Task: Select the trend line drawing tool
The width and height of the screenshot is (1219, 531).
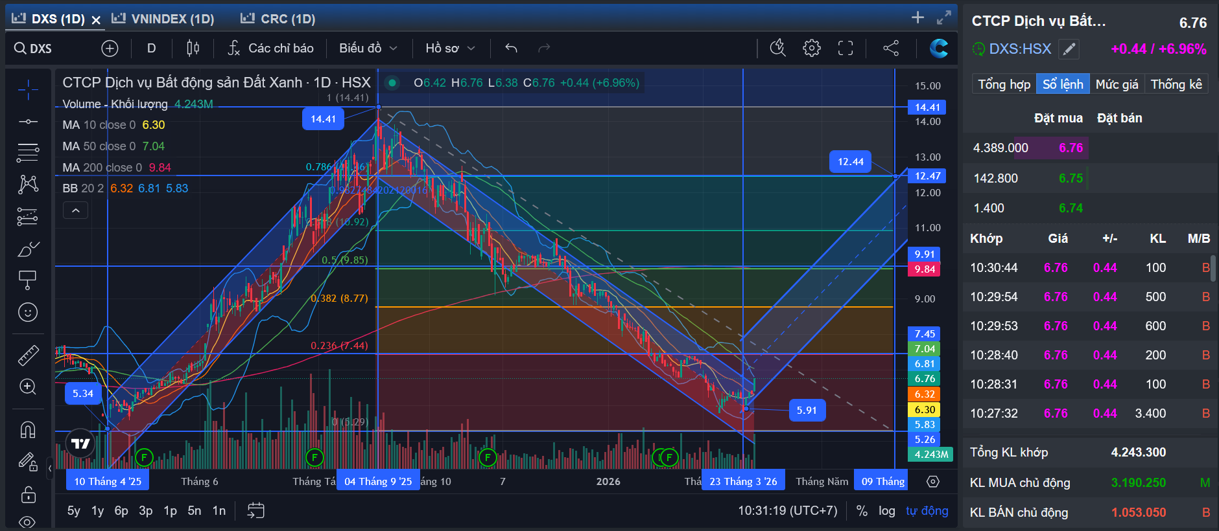Action: [28, 122]
